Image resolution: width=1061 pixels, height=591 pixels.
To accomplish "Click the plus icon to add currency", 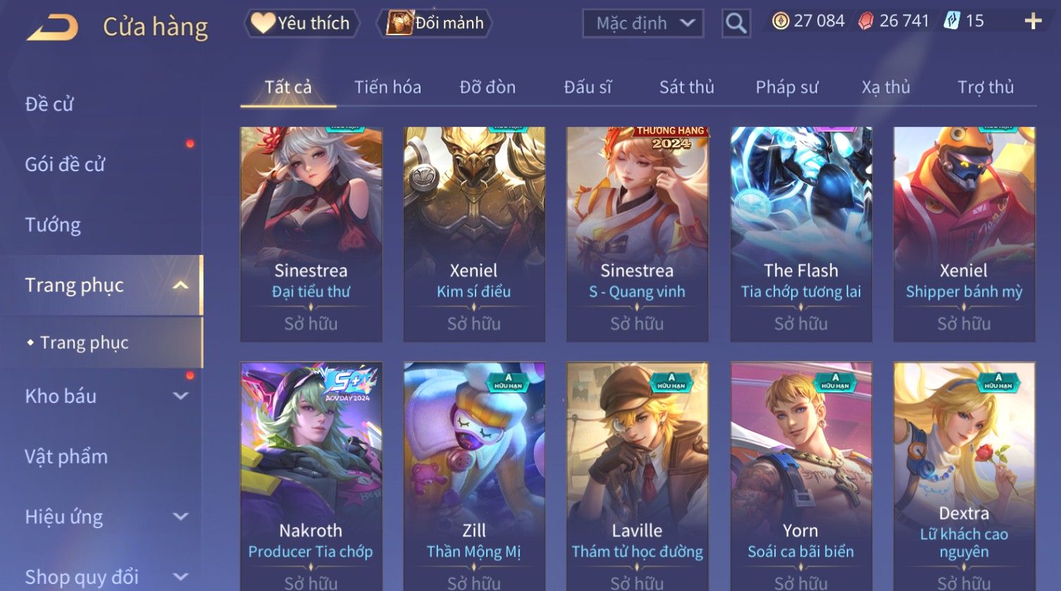I will [x=1033, y=21].
